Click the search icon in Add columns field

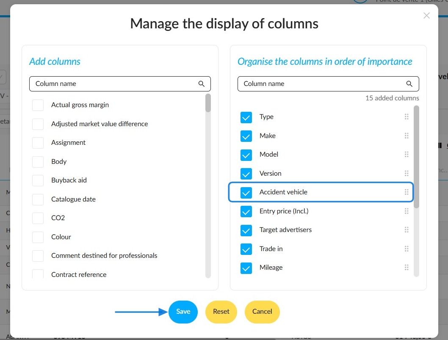point(202,84)
